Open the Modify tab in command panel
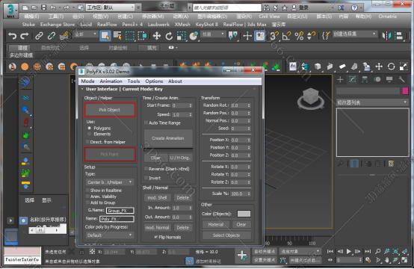Viewport: 414px width, 269px height. (x=353, y=79)
